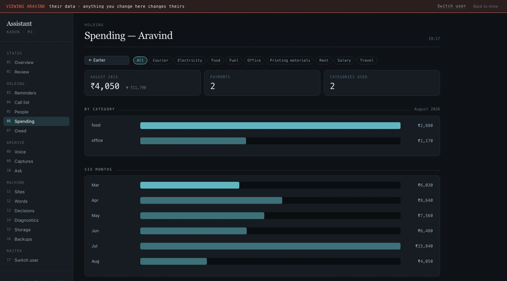This screenshot has height=281, width=507.
Task: Open Overview in sidebar
Action: tap(36, 62)
